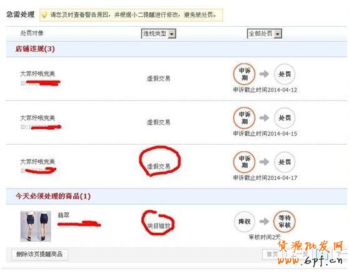Viewport: 349px width, 274px height.
Task: Open the 违规类型 dropdown
Action: tap(158, 34)
